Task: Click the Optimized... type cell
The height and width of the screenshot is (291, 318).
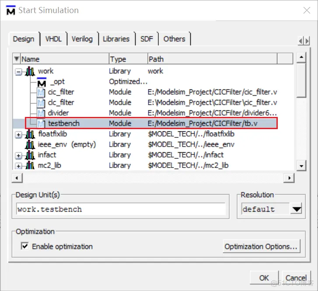Action: point(128,82)
